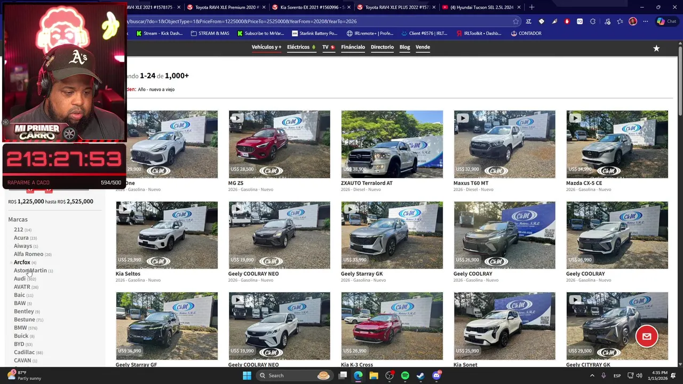Open Stream - Kick Dash bookmark
The width and height of the screenshot is (683, 384).
[x=159, y=33]
